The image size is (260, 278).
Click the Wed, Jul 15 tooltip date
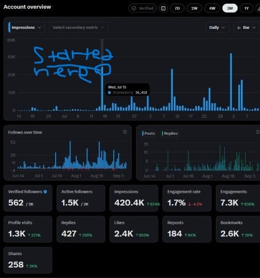pos(117,87)
